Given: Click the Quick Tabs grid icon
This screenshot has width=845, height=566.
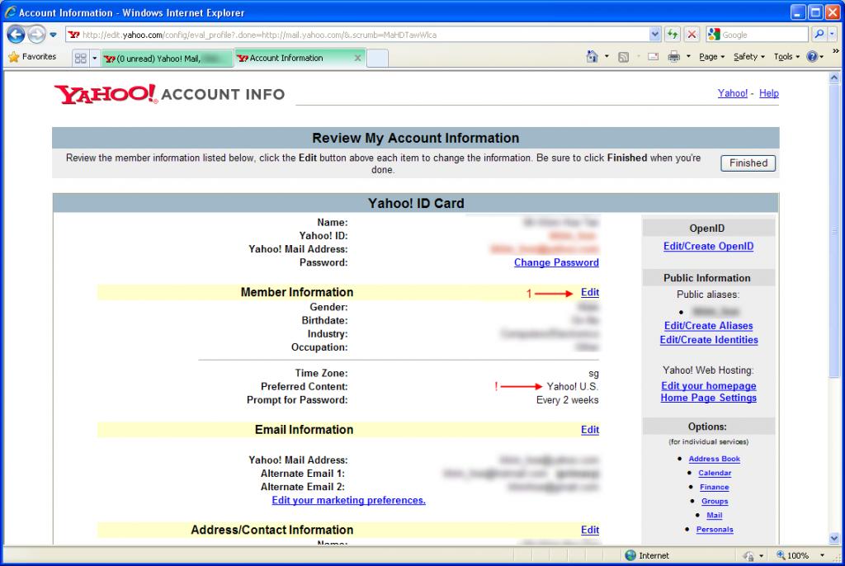Looking at the screenshot, I should click(81, 58).
